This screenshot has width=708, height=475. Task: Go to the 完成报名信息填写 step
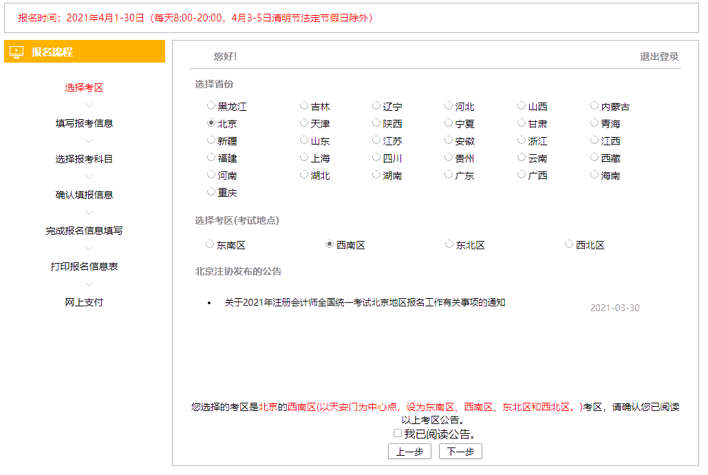[84, 231]
